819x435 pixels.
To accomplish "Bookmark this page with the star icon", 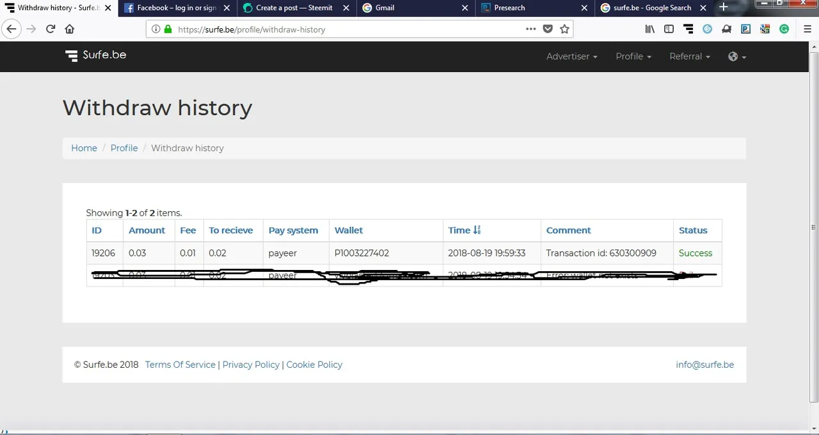I will (x=564, y=29).
